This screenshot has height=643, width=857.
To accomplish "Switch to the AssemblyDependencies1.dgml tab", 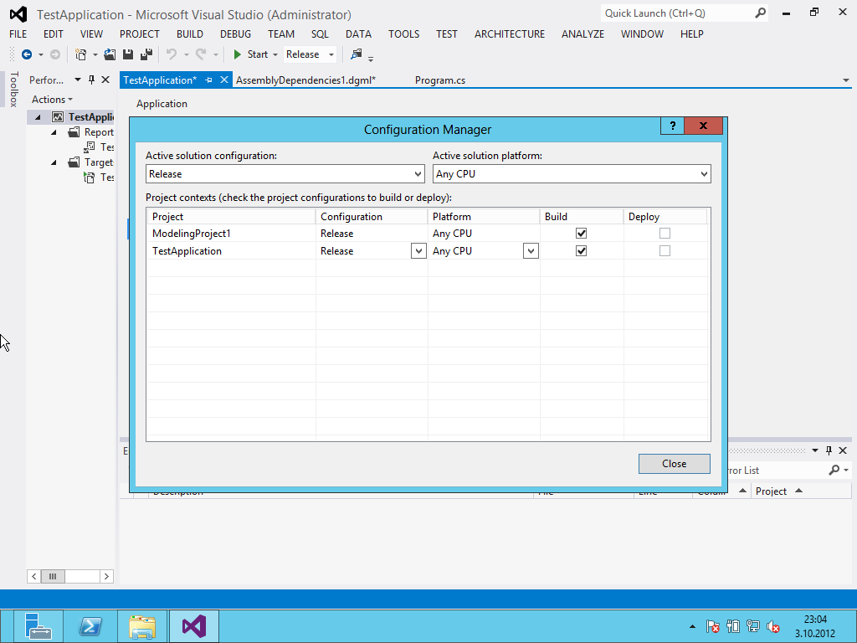I will point(305,80).
